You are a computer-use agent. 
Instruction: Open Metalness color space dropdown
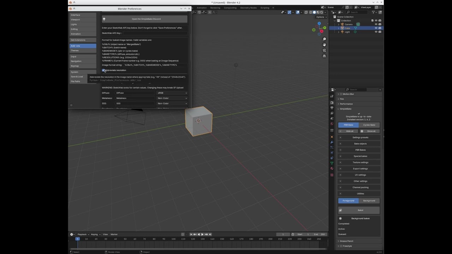point(172,98)
